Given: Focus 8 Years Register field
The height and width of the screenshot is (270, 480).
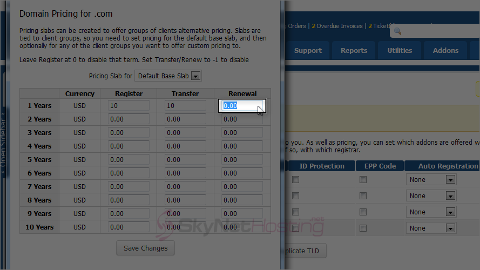Looking at the screenshot, I should (x=129, y=200).
